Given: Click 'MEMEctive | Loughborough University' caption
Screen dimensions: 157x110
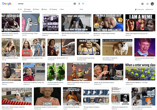Looking at the screenshot, I should 104,34.
